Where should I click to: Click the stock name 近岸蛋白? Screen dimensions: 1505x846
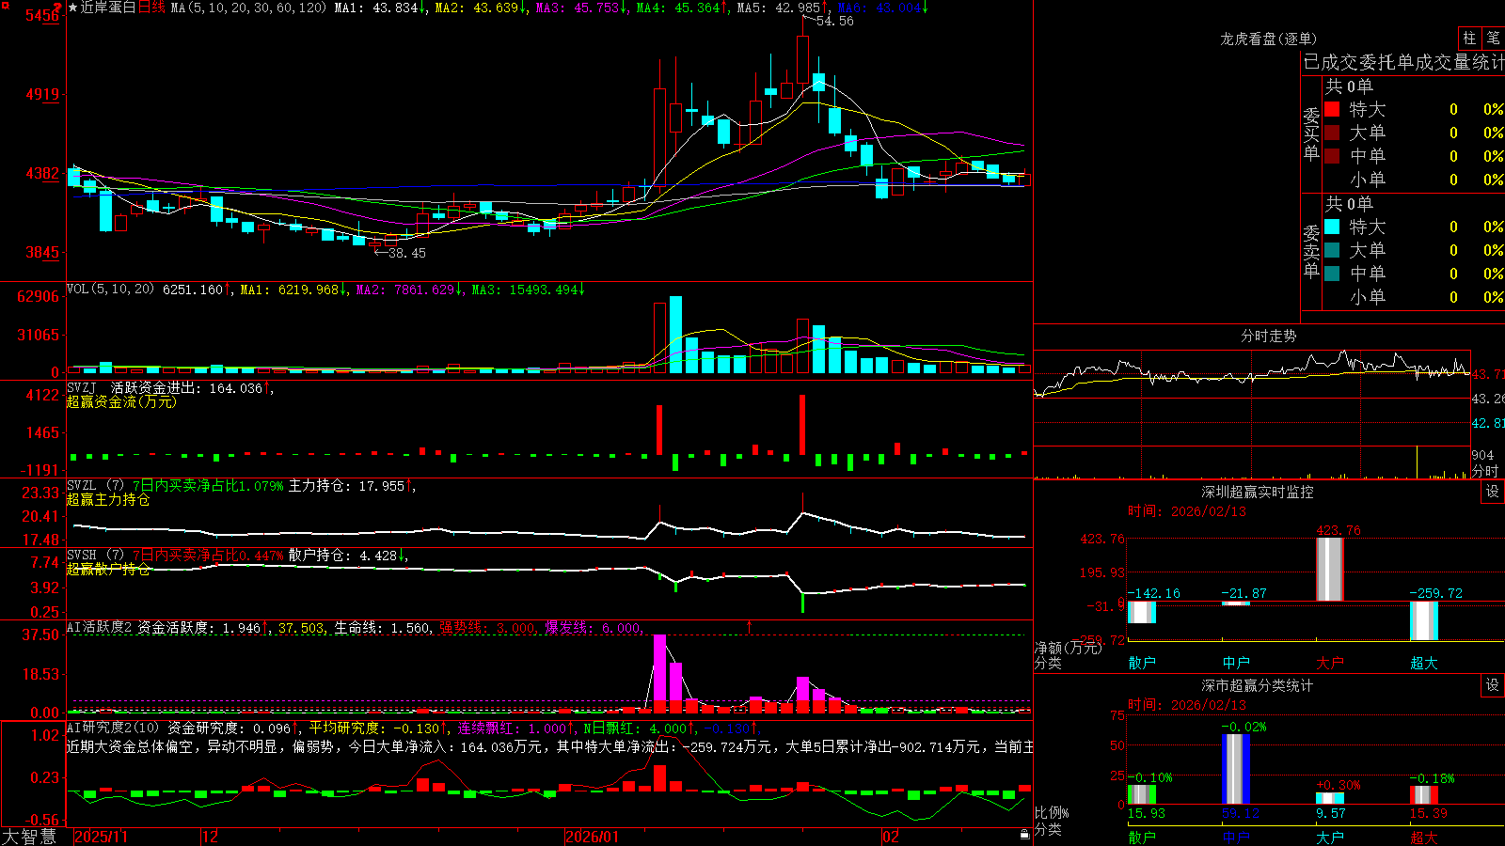pos(108,8)
